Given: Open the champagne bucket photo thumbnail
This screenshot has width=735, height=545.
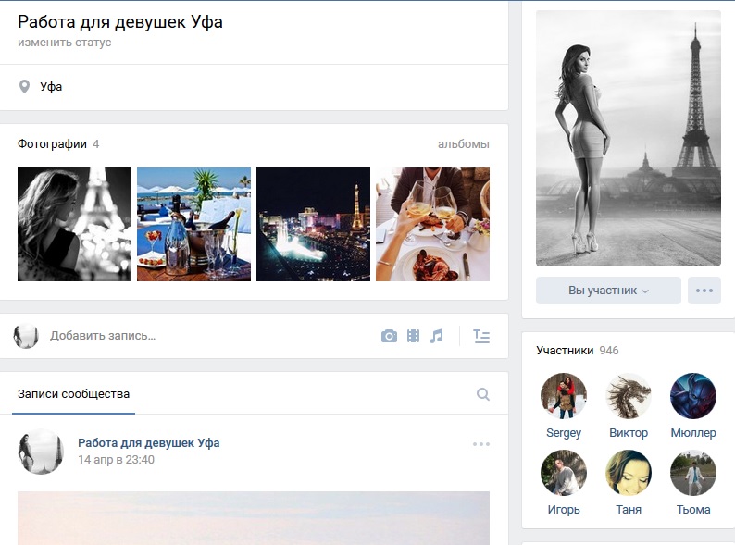Looking at the screenshot, I should click(194, 225).
